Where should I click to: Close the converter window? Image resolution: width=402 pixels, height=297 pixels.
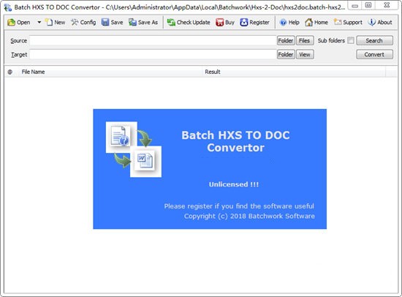pyautogui.click(x=387, y=5)
